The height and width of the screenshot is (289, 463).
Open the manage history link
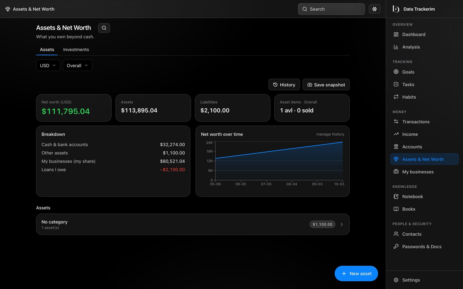[x=330, y=134]
